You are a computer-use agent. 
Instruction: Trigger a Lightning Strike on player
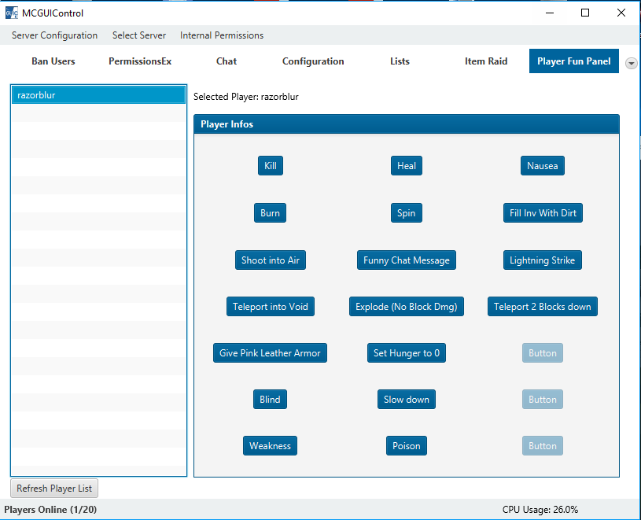(542, 260)
